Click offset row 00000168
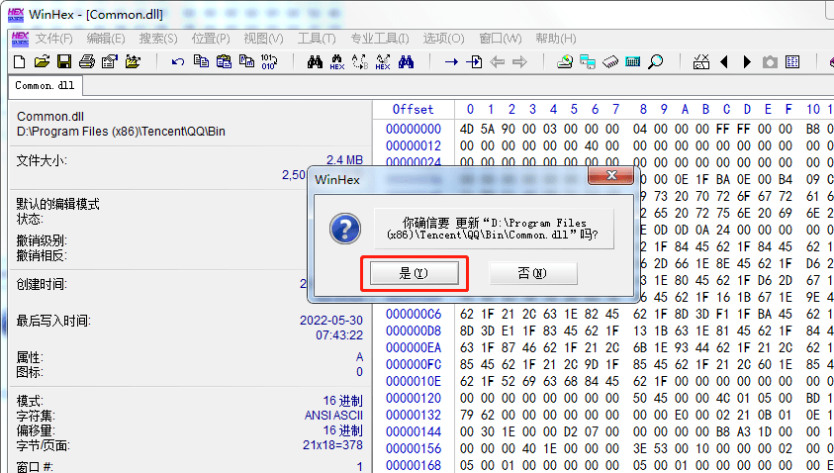The image size is (834, 473). pos(414,465)
